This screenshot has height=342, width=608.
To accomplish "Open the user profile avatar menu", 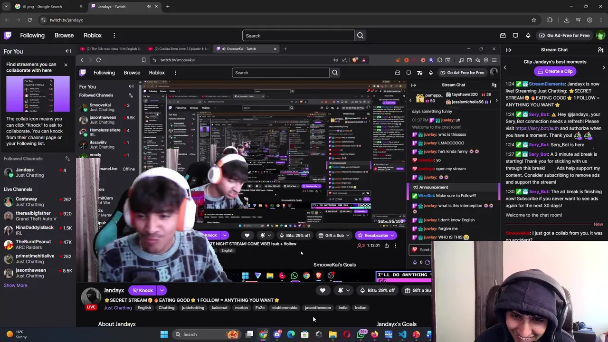I will point(600,36).
